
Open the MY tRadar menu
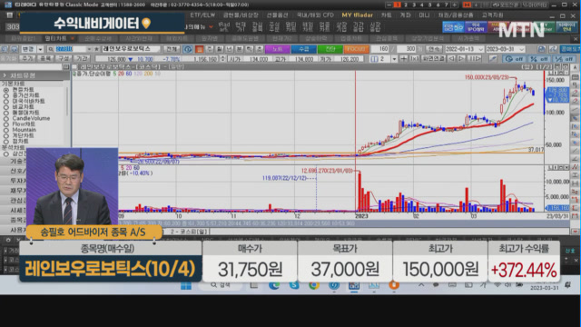pyautogui.click(x=357, y=15)
